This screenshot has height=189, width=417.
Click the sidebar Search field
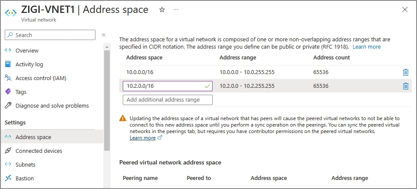pos(50,35)
